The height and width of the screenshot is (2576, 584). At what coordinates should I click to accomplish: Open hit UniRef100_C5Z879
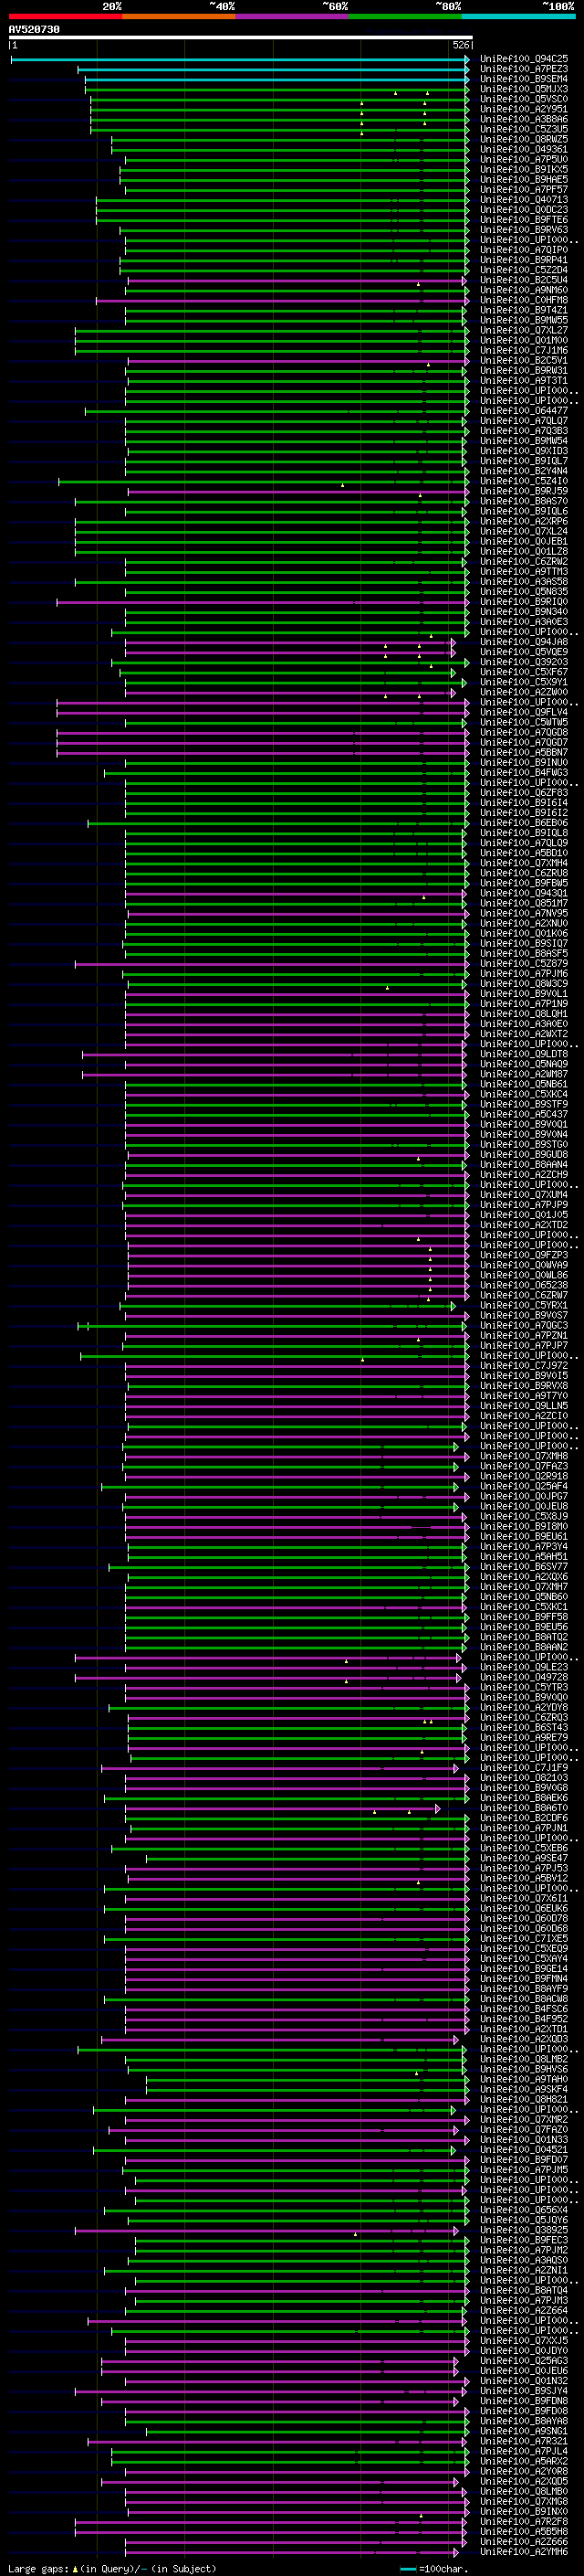[524, 964]
